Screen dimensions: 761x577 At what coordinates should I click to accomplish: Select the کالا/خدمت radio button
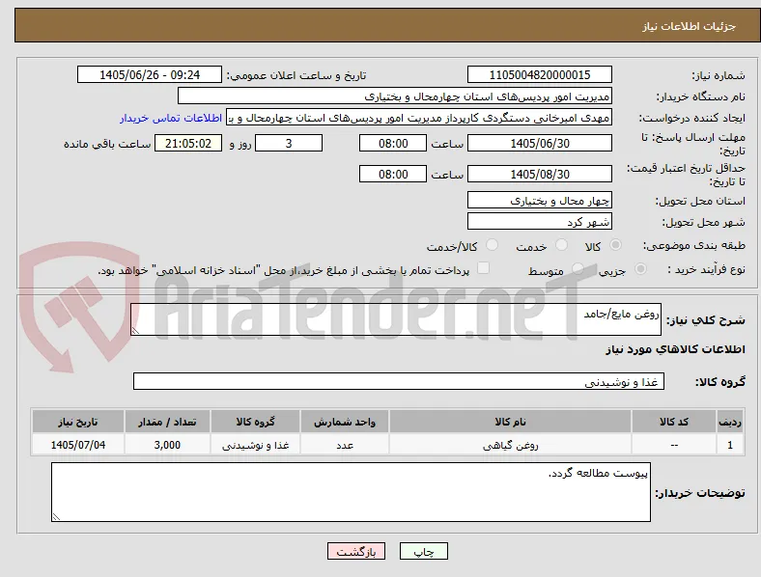493,245
